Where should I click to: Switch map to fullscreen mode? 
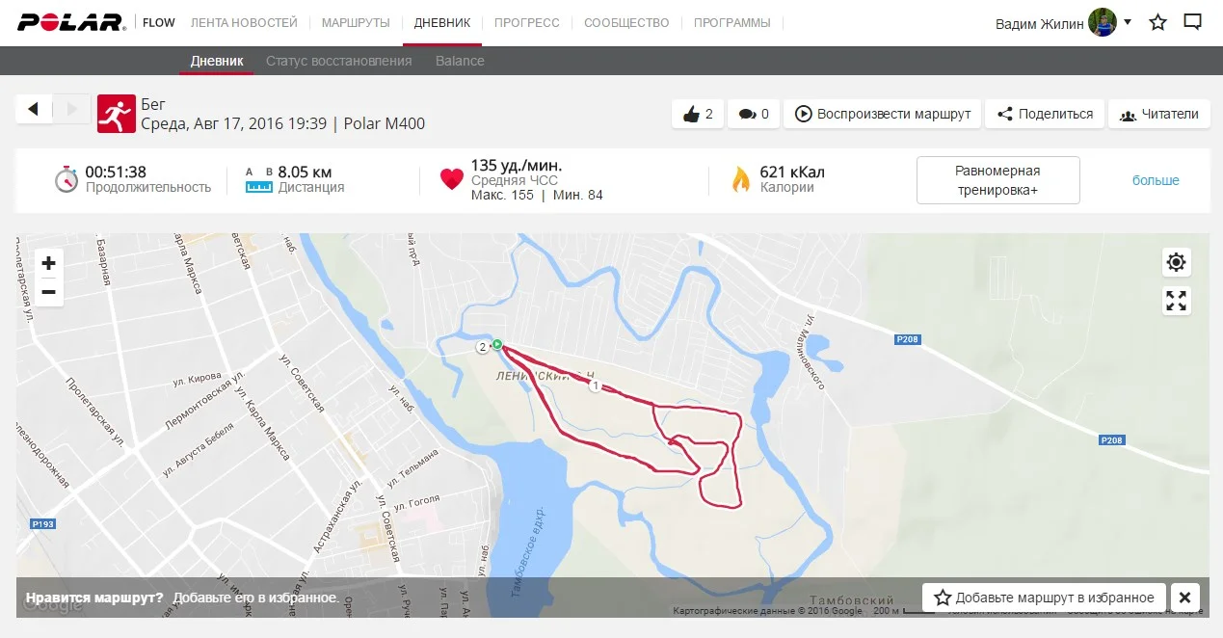click(1176, 301)
